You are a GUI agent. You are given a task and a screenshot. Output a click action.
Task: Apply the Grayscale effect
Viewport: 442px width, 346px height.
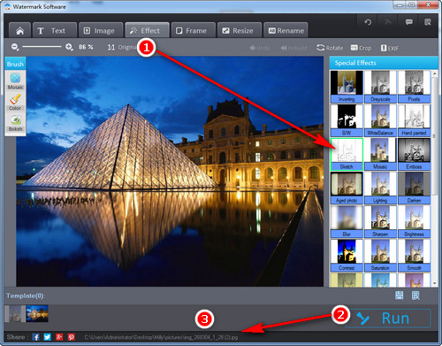tap(380, 87)
